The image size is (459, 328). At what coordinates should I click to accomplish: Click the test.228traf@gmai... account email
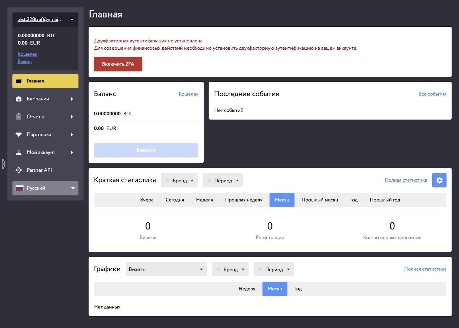40,20
